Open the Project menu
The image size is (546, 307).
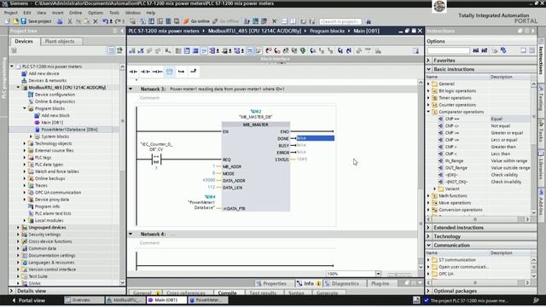(x=11, y=13)
